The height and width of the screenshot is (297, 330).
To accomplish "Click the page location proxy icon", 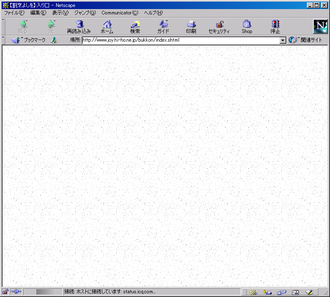I will point(54,40).
